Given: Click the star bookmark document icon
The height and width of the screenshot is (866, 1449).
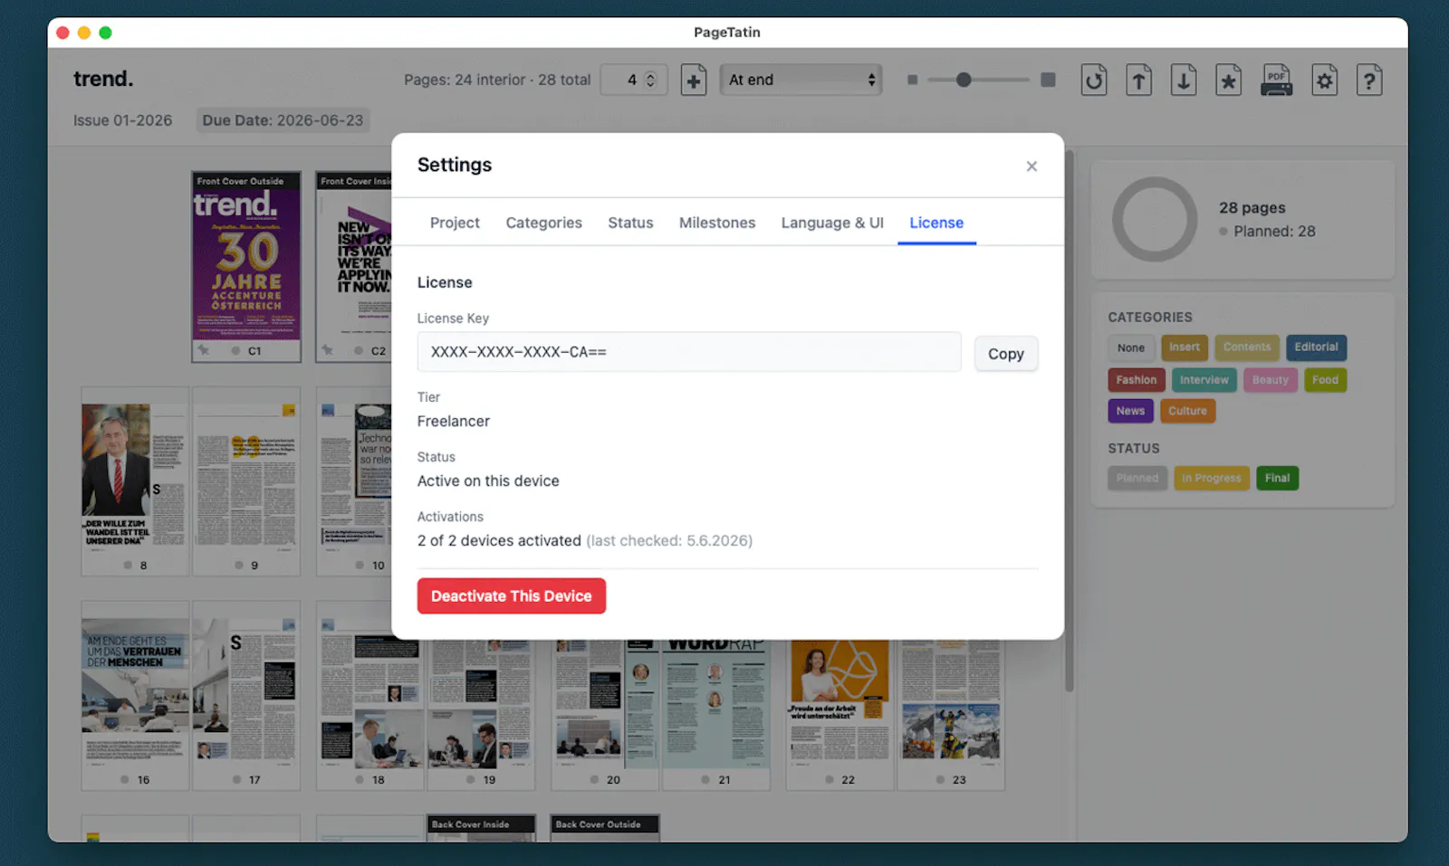Looking at the screenshot, I should click(x=1228, y=81).
